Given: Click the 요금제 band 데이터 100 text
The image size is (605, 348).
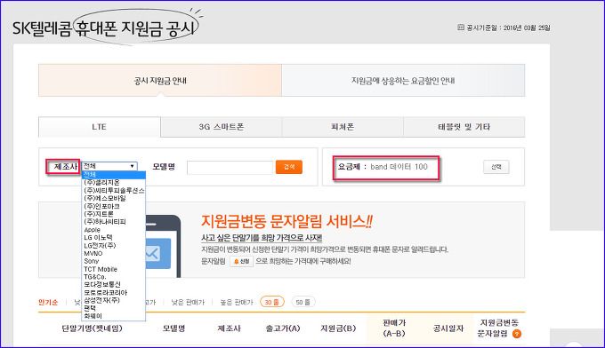Looking at the screenshot, I should pyautogui.click(x=383, y=167).
